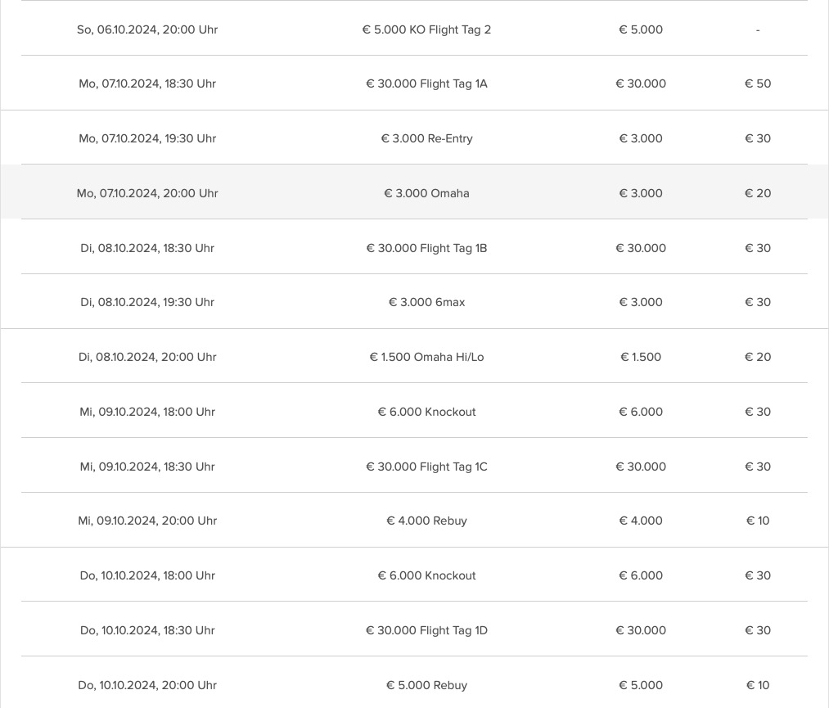
Task: Click the € 50 buy-in for Flight Tag 1A
Action: (758, 83)
